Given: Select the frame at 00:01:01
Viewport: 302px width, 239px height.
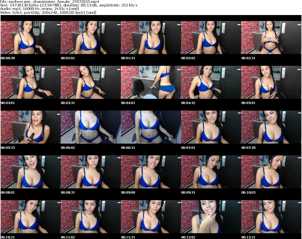Looking at the screenshot, I should pyautogui.click(x=91, y=37).
